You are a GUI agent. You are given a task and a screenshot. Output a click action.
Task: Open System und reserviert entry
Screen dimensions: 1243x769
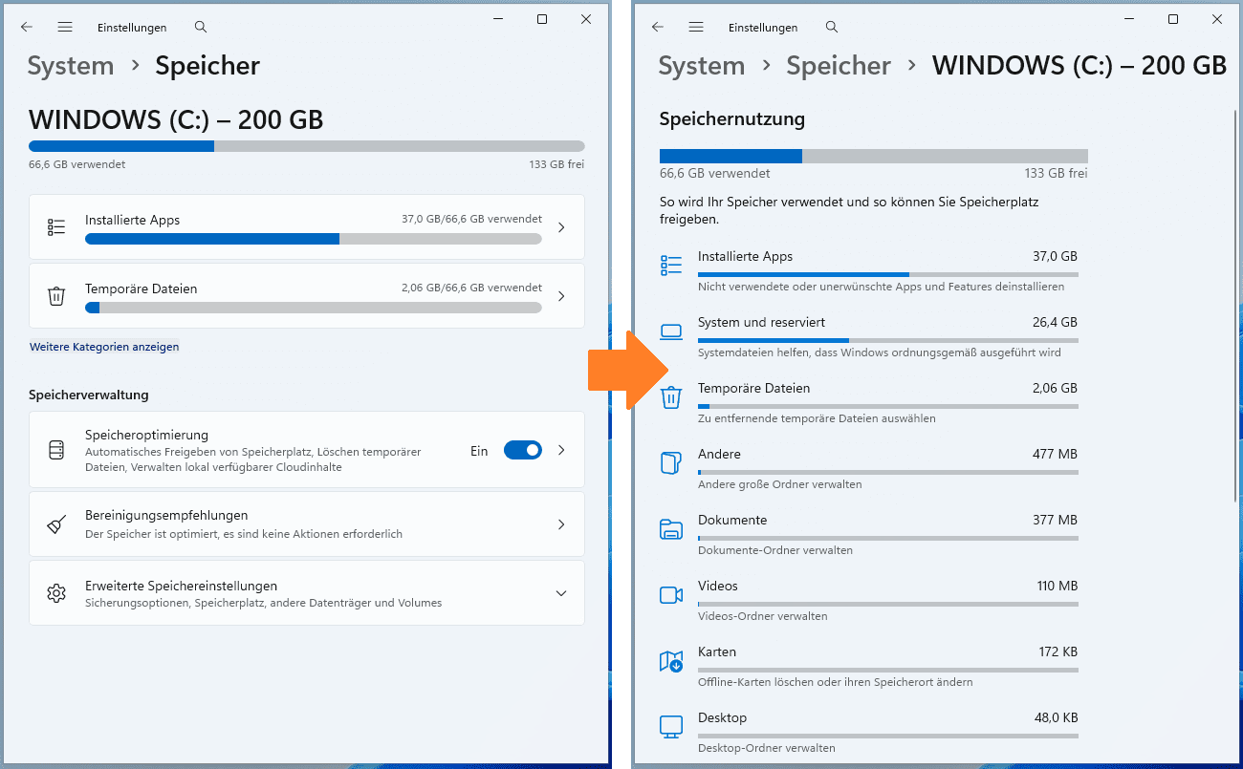869,337
